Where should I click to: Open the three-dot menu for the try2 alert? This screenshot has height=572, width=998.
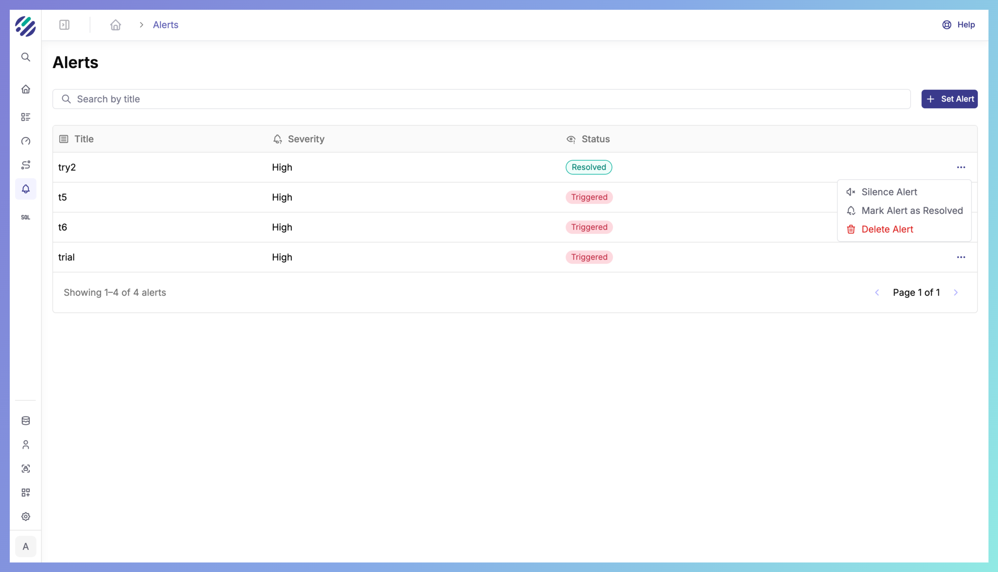pos(961,167)
